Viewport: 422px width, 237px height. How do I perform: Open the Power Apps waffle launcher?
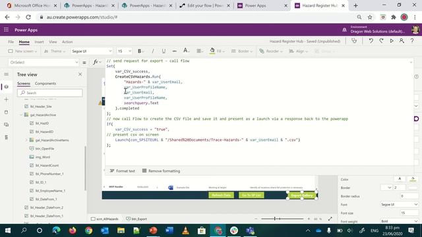(6, 30)
